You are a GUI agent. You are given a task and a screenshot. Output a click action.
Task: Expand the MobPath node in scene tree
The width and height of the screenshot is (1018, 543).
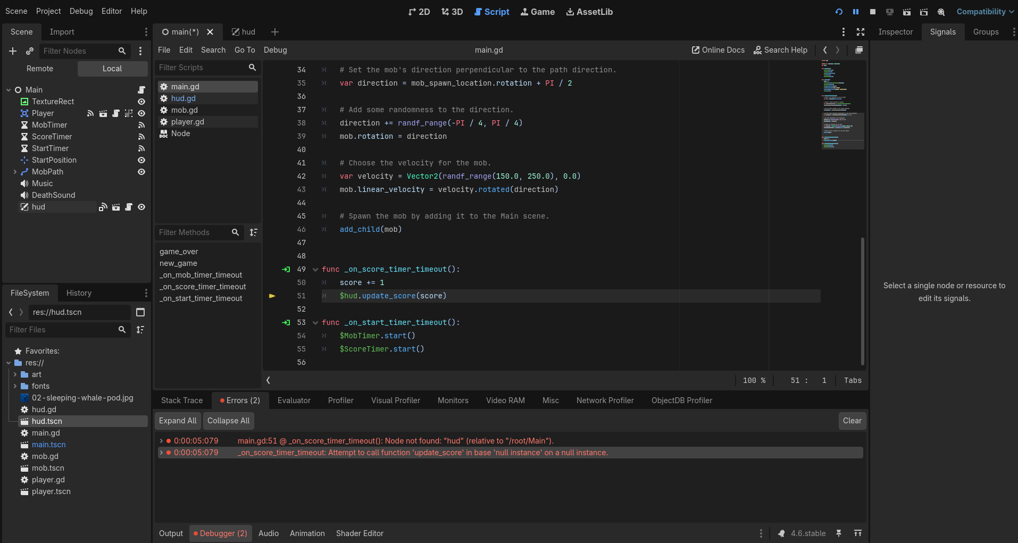point(15,172)
